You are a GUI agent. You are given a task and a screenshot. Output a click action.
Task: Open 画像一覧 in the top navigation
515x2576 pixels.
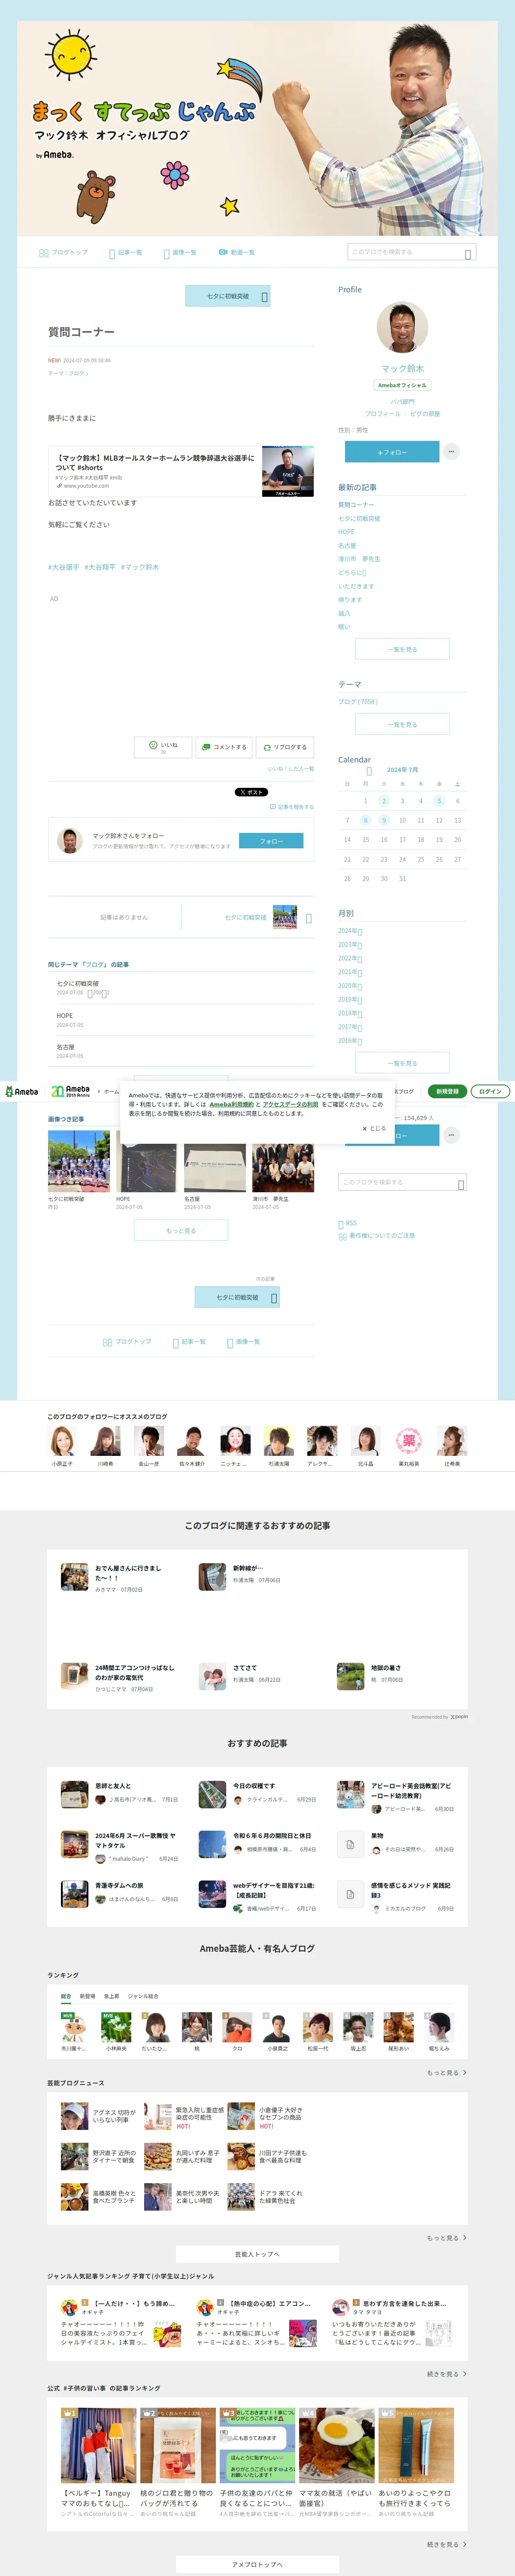click(x=180, y=252)
